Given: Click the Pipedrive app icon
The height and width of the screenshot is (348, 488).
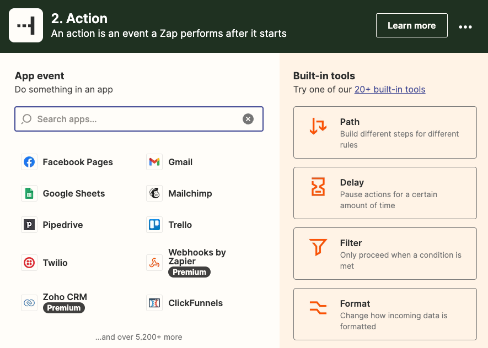Looking at the screenshot, I should [29, 225].
